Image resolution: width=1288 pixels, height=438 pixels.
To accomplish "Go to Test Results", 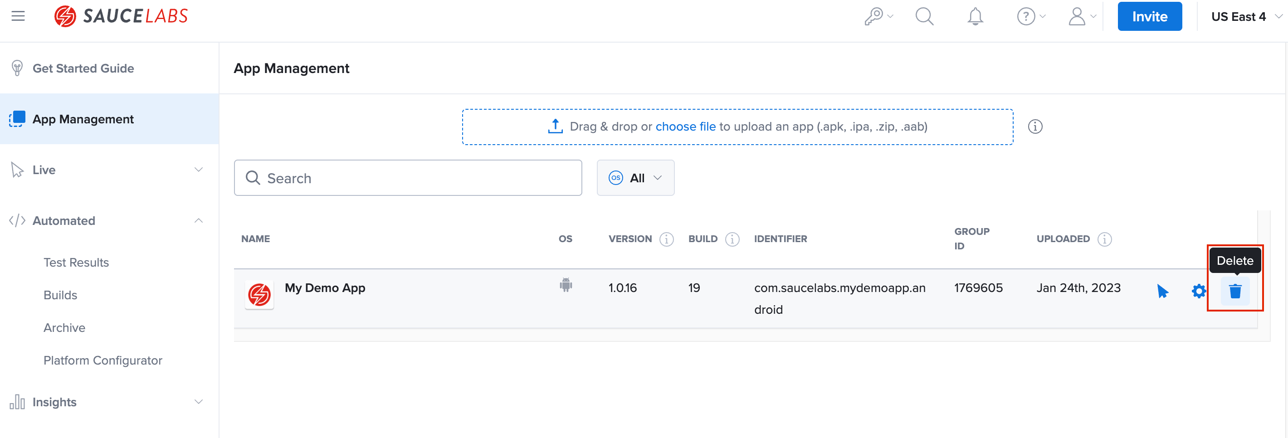I will pyautogui.click(x=76, y=263).
